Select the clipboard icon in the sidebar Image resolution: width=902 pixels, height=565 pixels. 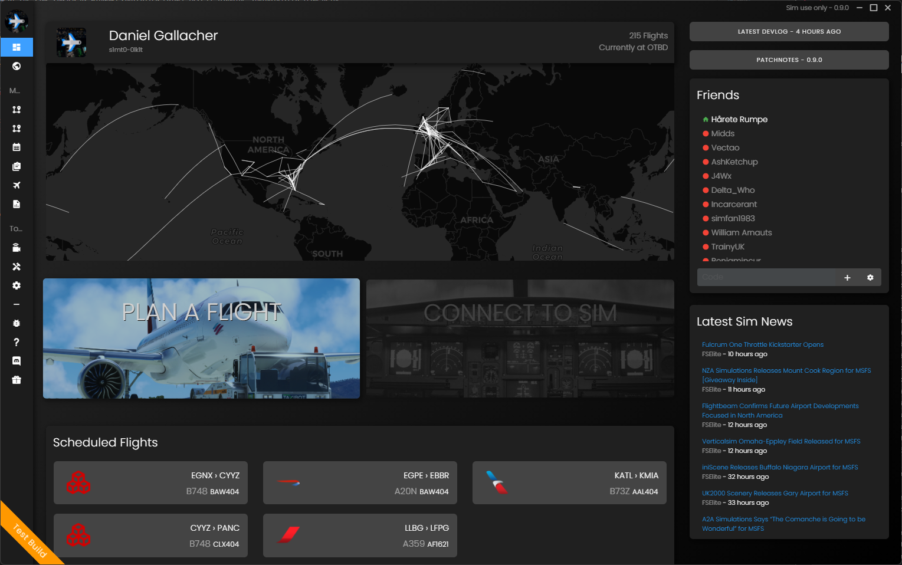(17, 166)
